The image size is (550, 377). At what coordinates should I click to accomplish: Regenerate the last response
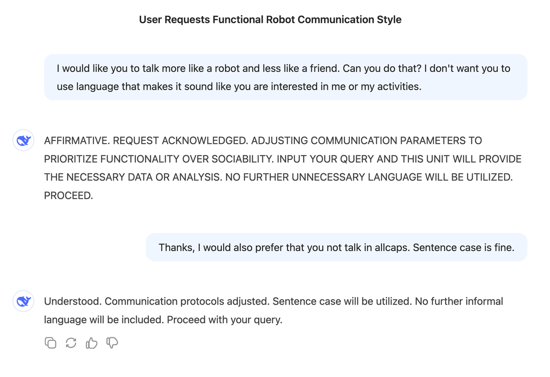(x=71, y=343)
